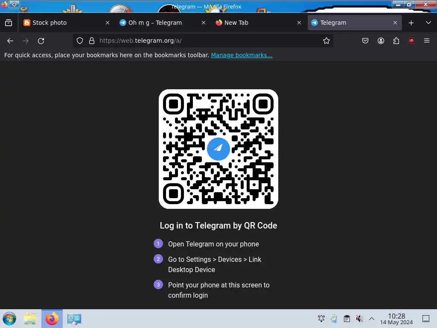
Task: Restore down the Firefox window
Action: (409, 4)
